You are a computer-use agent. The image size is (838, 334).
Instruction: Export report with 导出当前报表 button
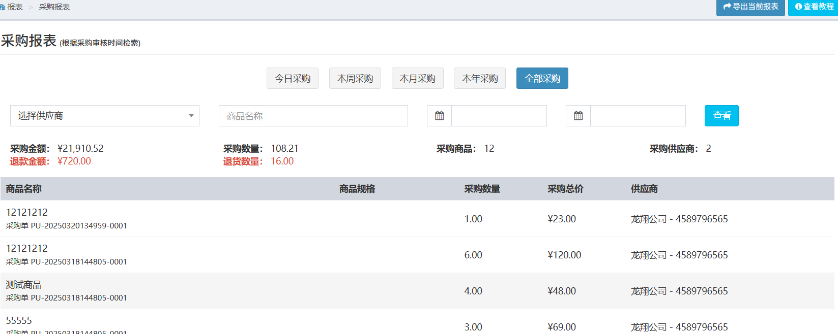750,7
